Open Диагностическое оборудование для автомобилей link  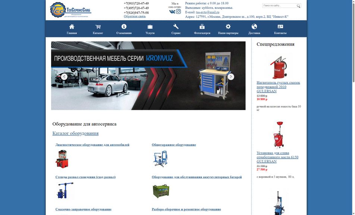(92, 145)
